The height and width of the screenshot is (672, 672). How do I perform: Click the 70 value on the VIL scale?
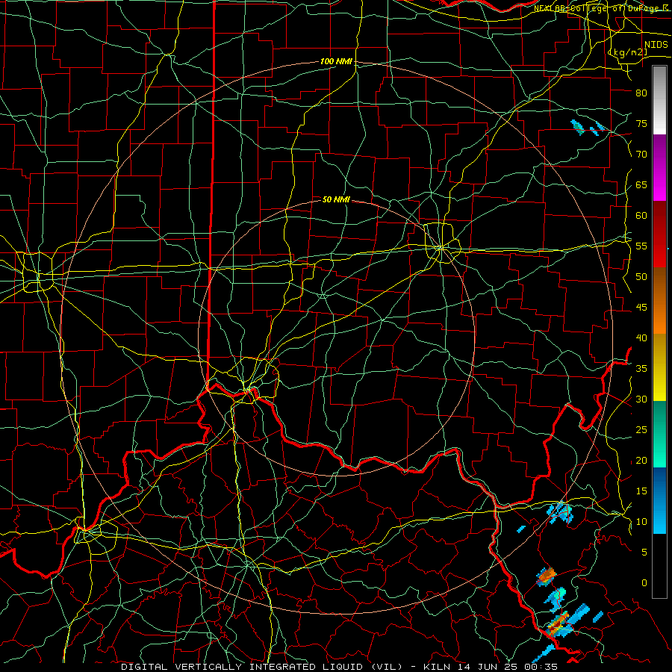click(641, 154)
